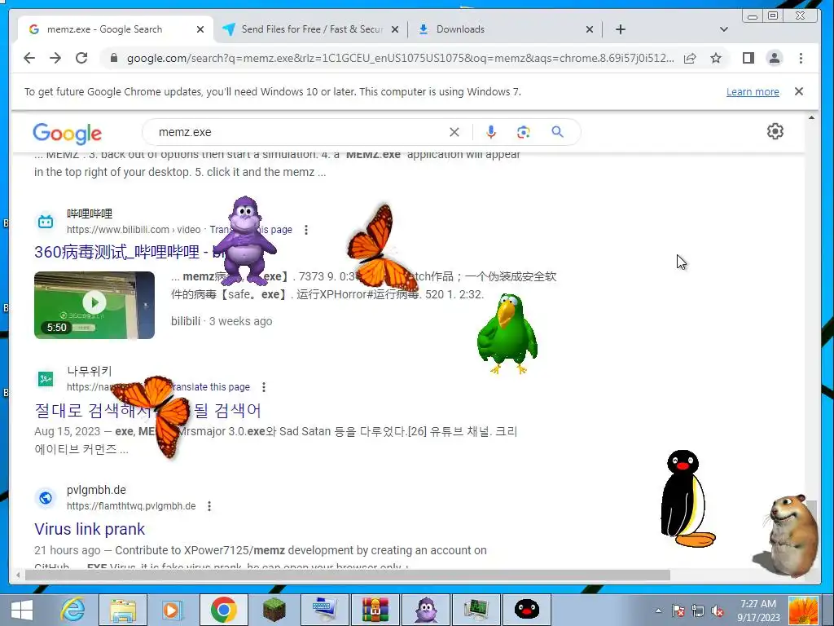This screenshot has height=626, width=834.
Task: Reload the current page
Action: coord(81,58)
